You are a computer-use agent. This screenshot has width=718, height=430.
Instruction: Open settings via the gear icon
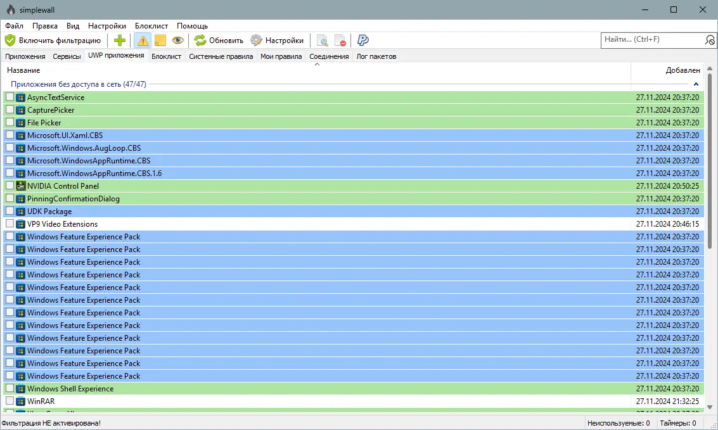pos(256,41)
